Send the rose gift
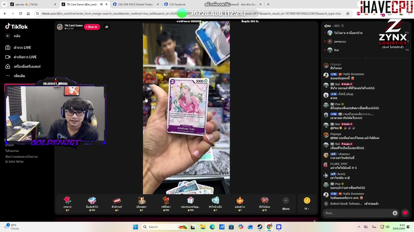Viewport: 414px width, 232px height. 67,204
